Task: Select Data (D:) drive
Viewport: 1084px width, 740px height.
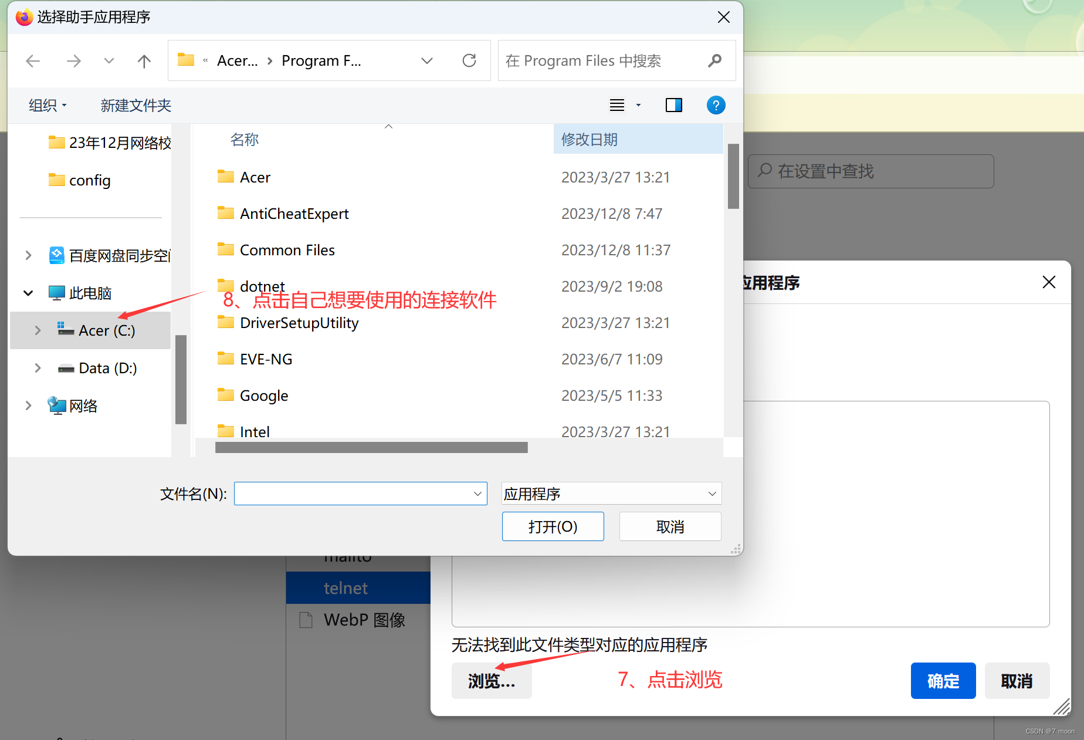Action: tap(97, 368)
